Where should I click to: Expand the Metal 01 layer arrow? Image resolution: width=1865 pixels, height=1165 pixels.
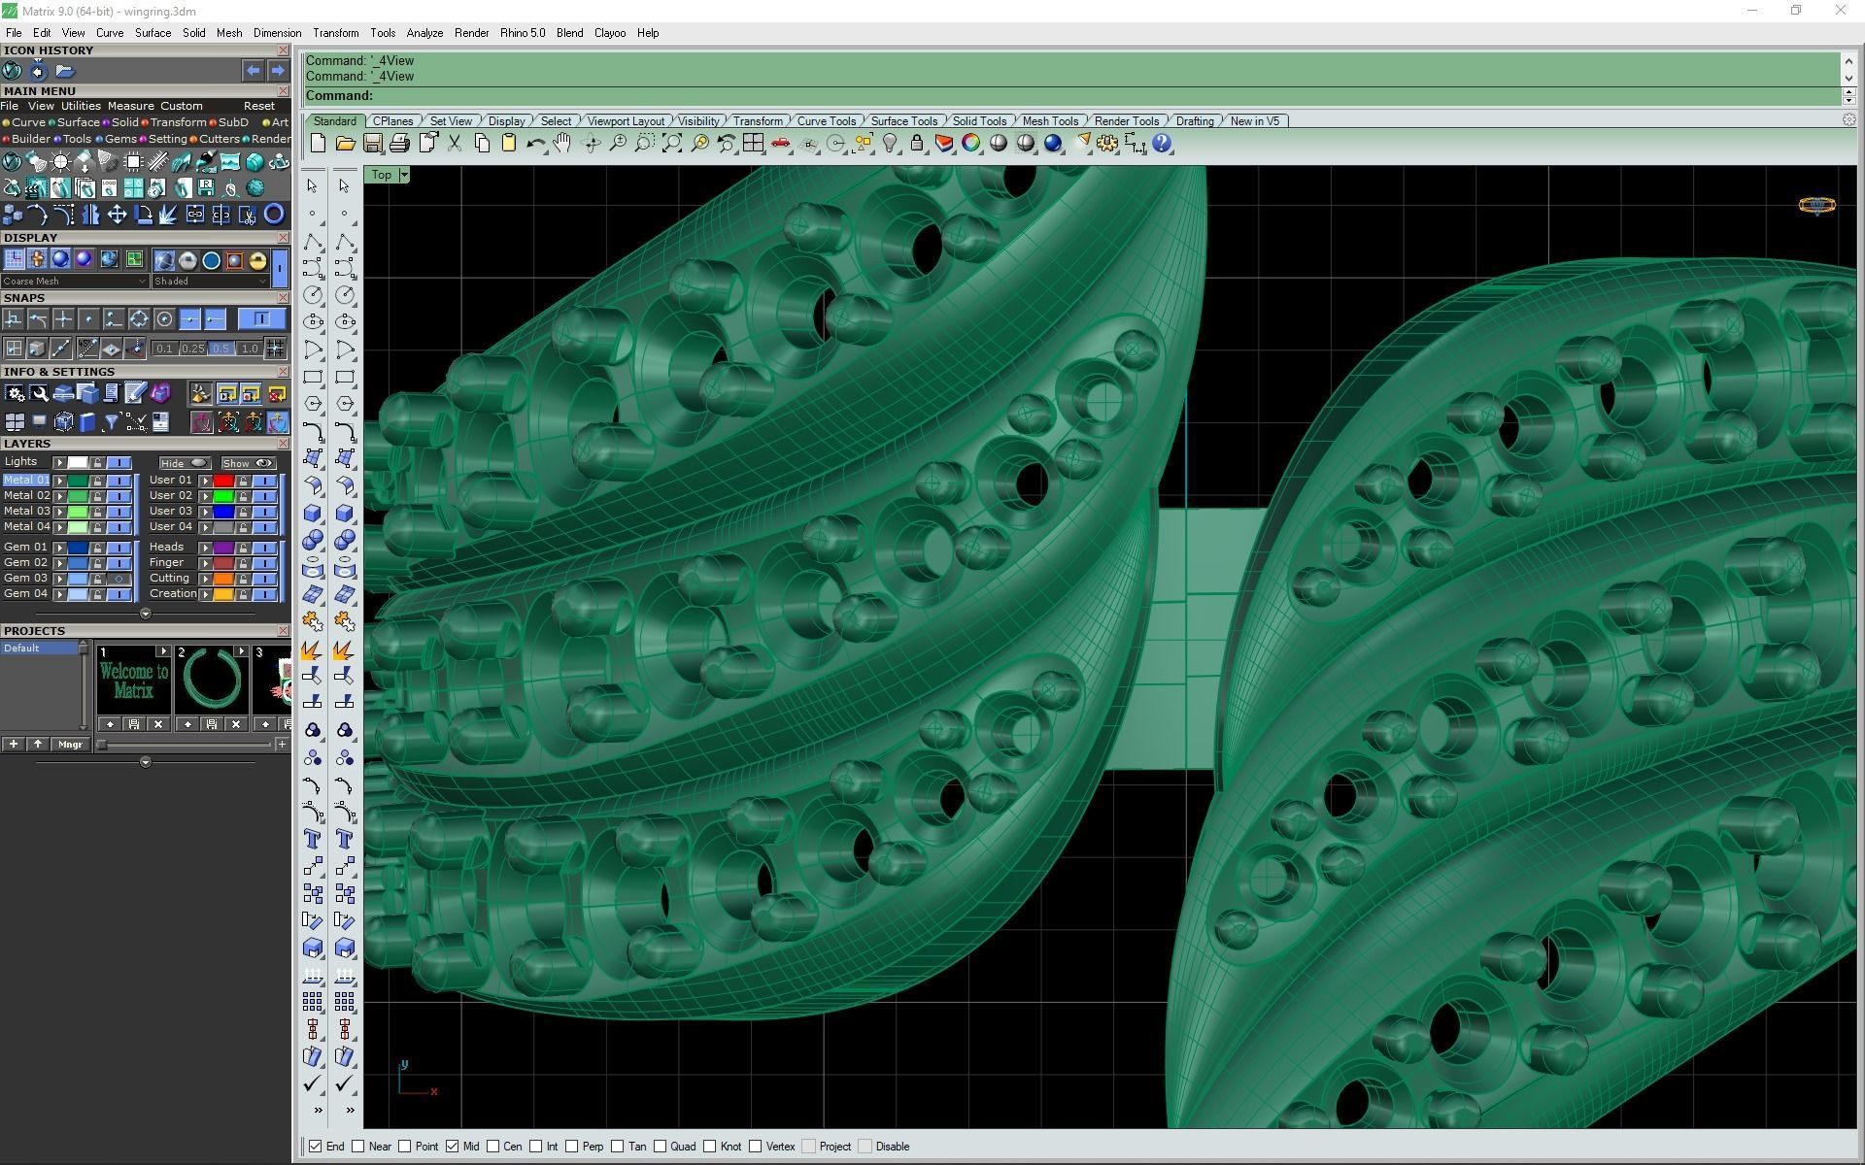pos(59,481)
